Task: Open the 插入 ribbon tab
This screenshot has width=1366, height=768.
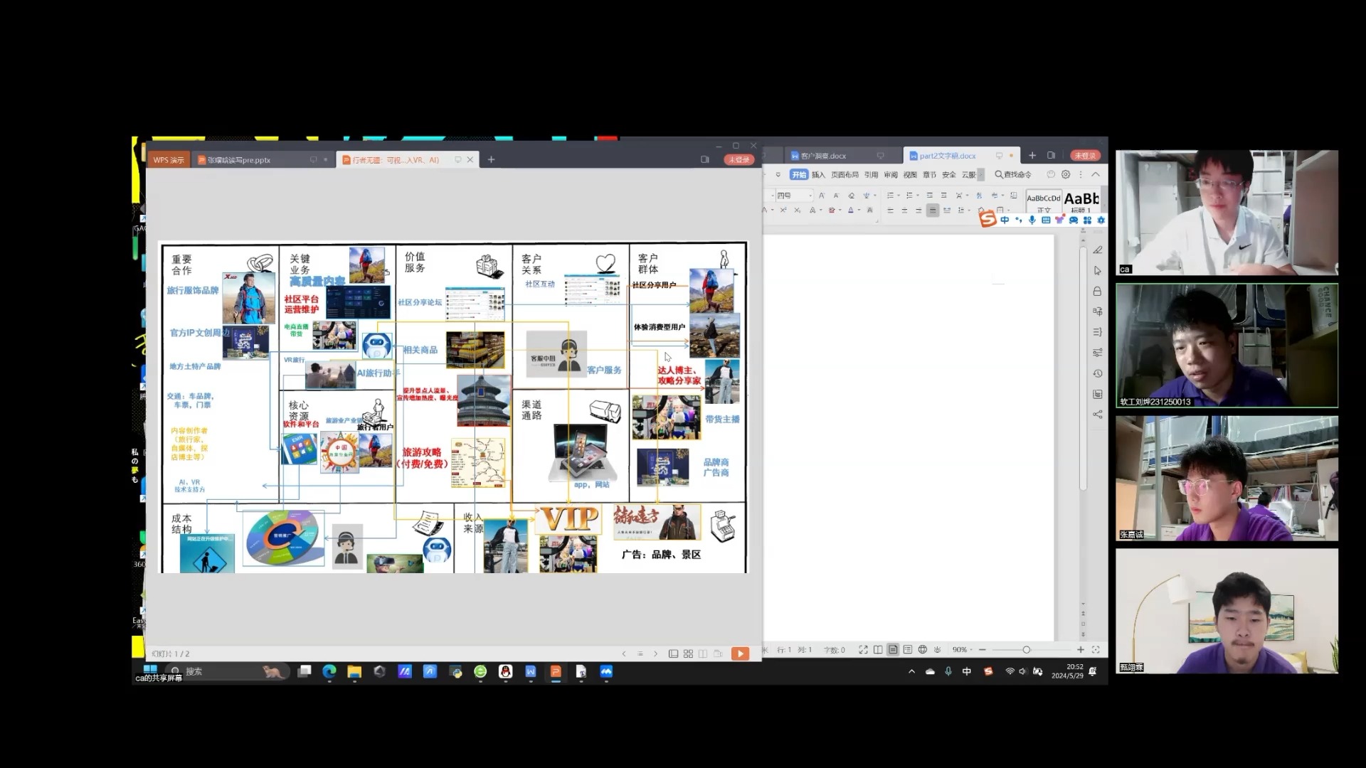Action: (818, 174)
